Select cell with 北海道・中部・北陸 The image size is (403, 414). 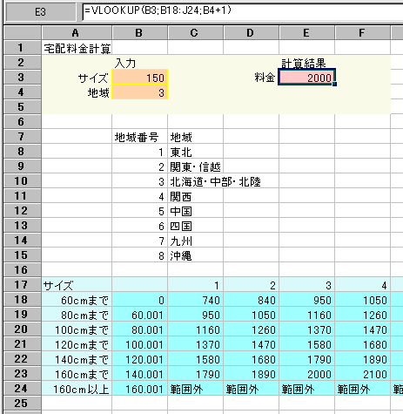click(215, 182)
